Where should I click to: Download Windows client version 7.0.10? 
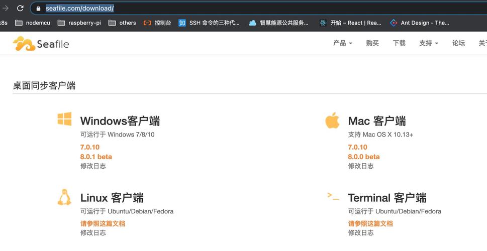[90, 147]
